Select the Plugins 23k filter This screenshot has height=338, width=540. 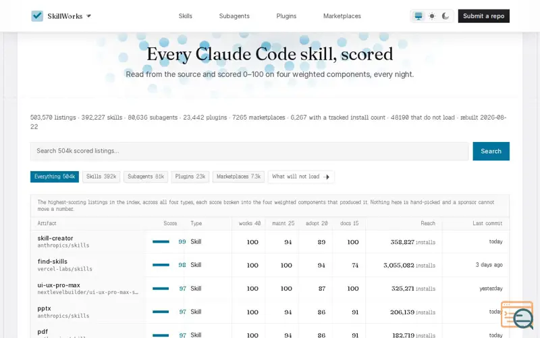pos(190,176)
